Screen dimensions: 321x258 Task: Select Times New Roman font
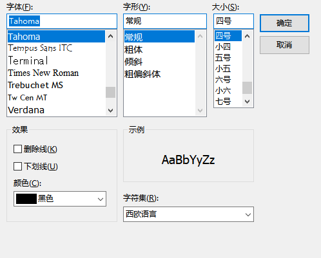click(x=56, y=73)
